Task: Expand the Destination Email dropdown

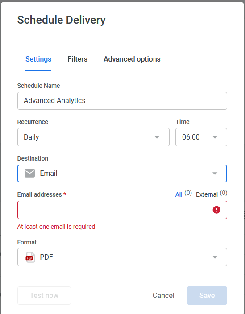Action: coord(122,174)
